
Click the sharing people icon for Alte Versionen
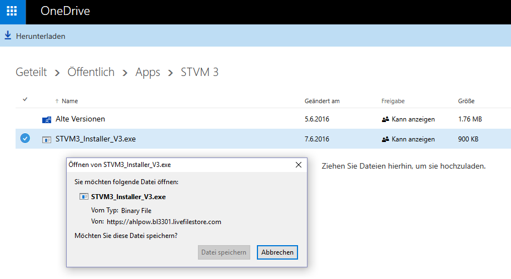pyautogui.click(x=385, y=119)
